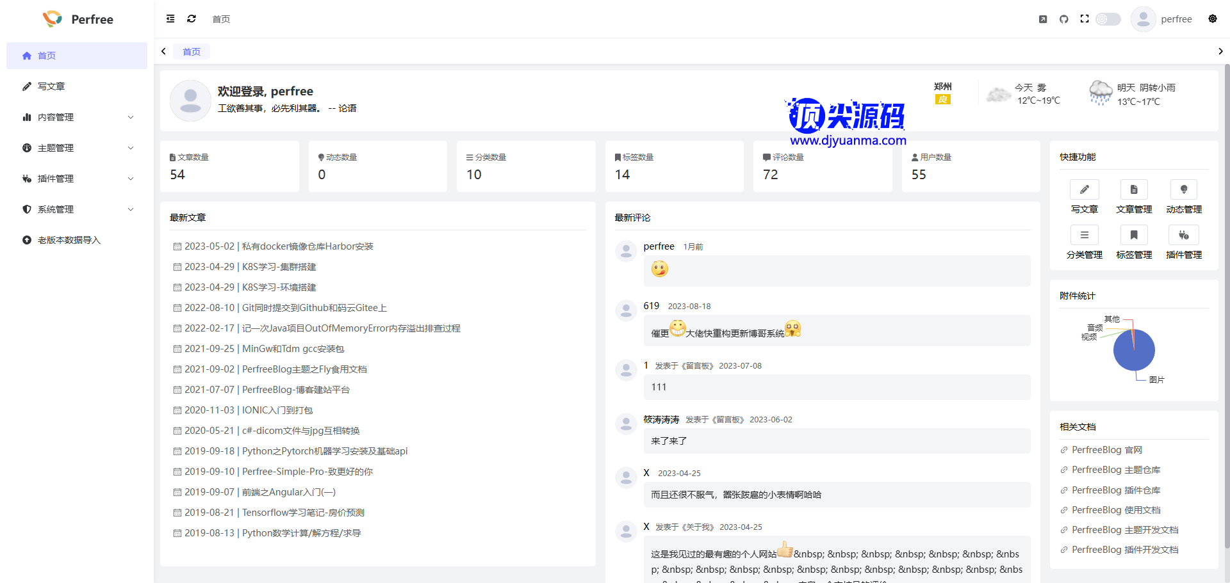Open the external site link icon in header
The height and width of the screenshot is (583, 1230).
point(1043,19)
